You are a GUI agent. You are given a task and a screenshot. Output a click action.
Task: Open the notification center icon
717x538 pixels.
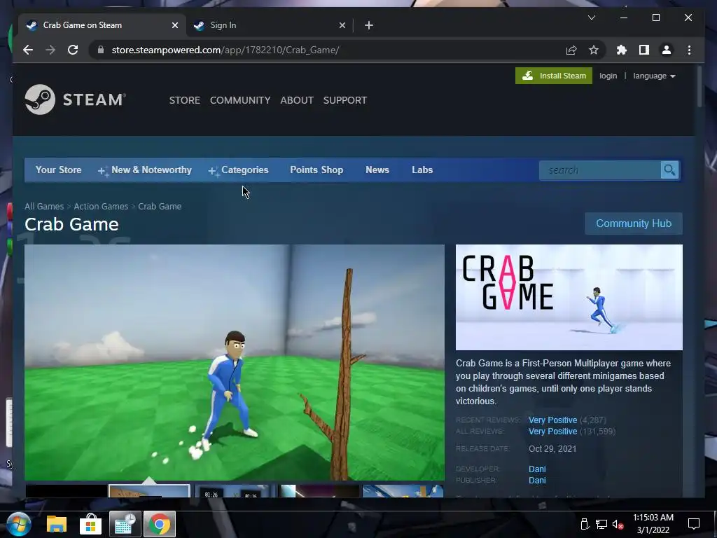tap(694, 524)
